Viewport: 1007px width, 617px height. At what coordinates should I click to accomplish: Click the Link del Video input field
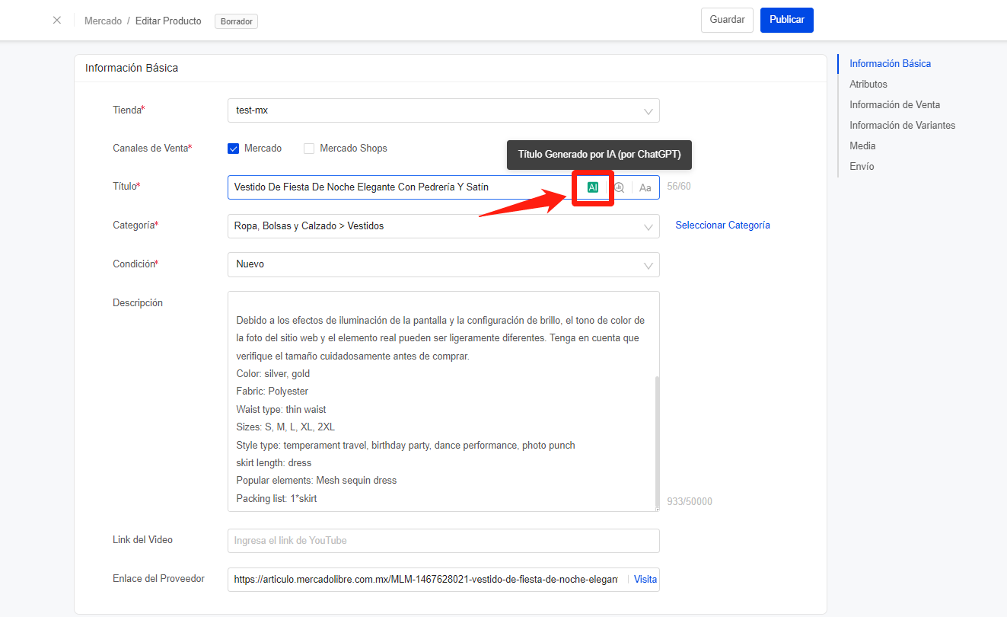point(443,541)
